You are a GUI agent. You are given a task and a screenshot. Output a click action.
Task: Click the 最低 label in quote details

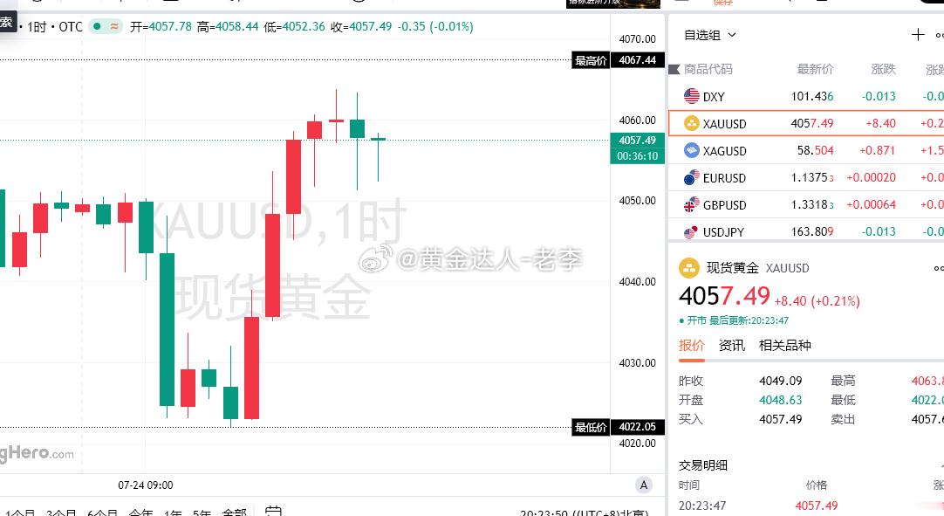click(843, 400)
